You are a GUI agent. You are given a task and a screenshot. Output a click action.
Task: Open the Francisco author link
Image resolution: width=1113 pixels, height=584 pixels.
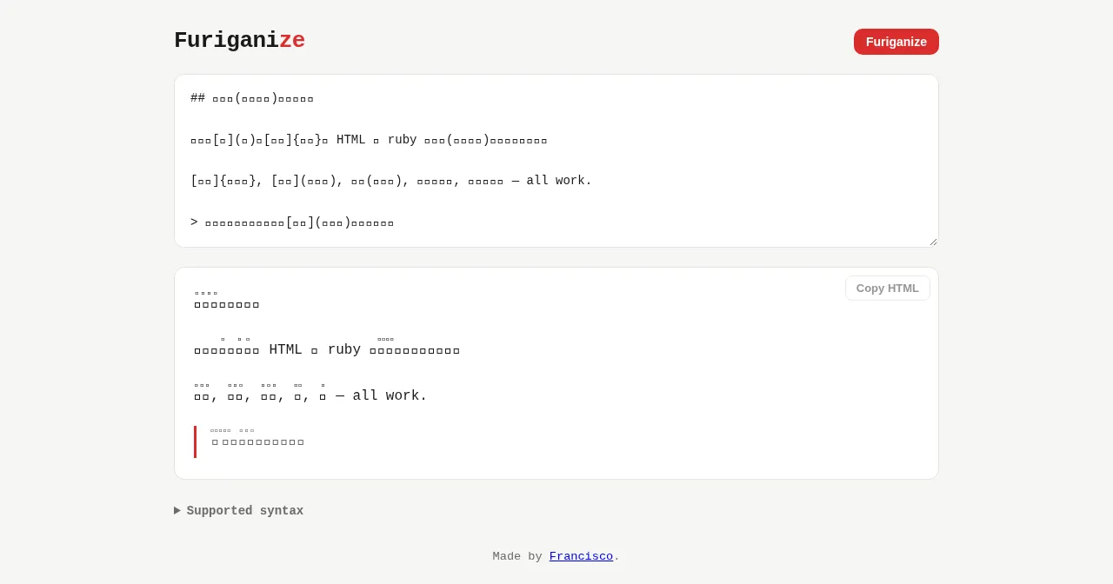tap(581, 556)
